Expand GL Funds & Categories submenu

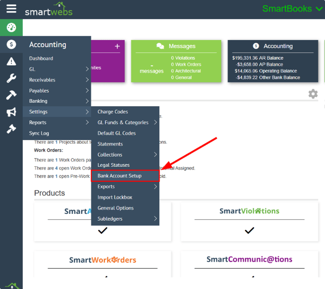coord(156,122)
